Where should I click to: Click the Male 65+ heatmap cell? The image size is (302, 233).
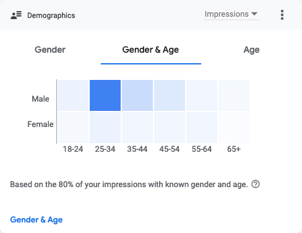point(234,95)
